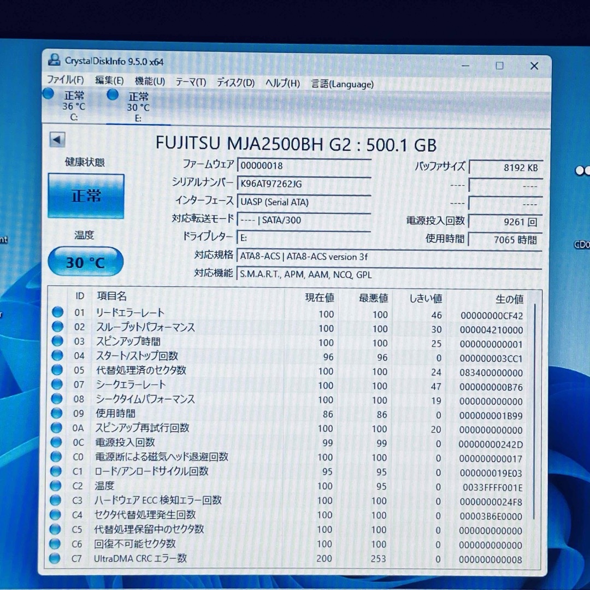Click status dot for C4 セクタ代替処理発生回数

pyautogui.click(x=55, y=514)
